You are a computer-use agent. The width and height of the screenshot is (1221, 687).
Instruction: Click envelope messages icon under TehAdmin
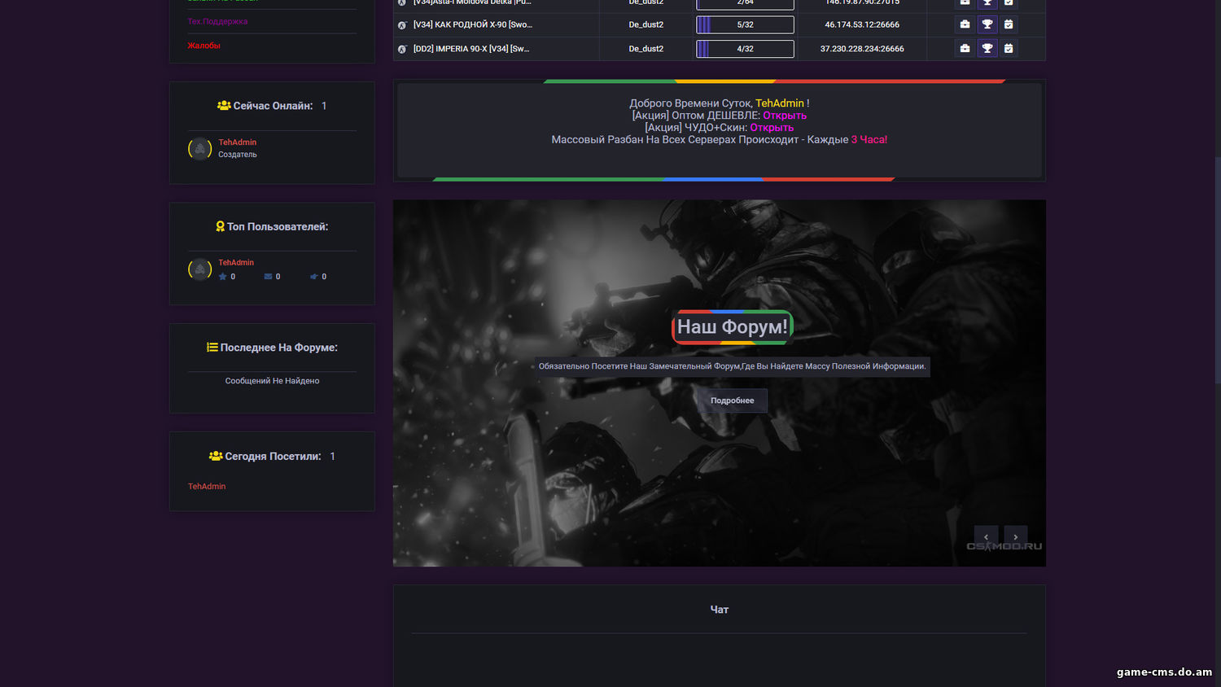268,277
